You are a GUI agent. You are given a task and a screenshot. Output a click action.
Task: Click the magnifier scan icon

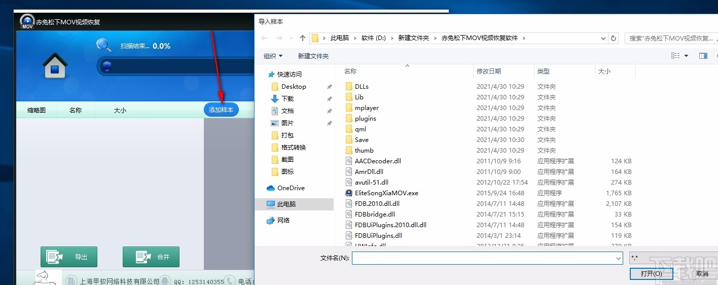point(104,45)
